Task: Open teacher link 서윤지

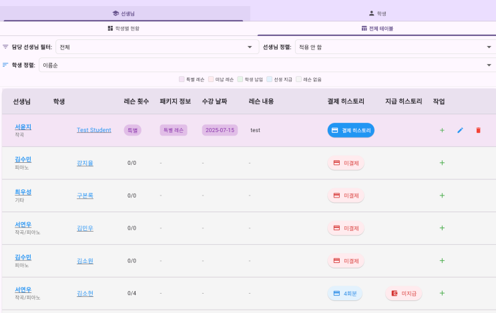Action: tap(23, 127)
